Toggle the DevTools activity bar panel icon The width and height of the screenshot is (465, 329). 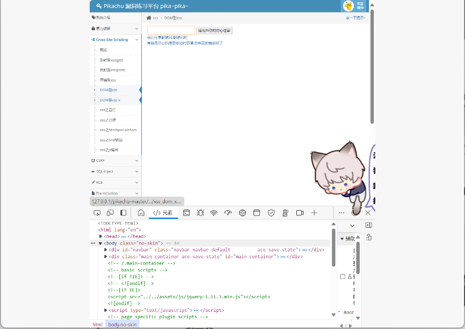(x=123, y=213)
